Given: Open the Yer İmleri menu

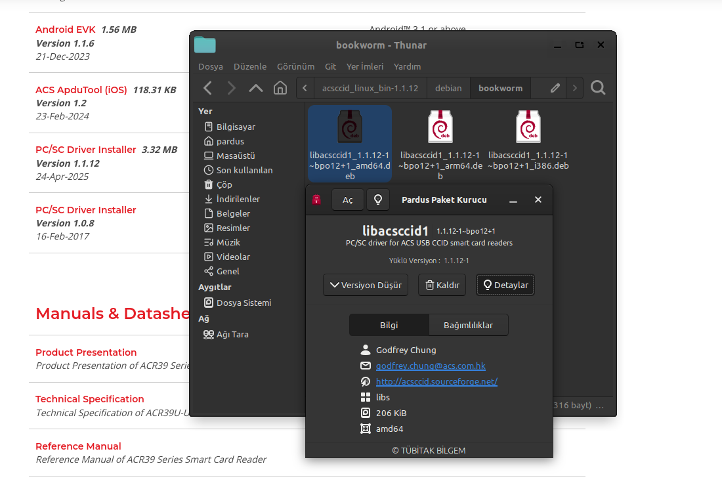Looking at the screenshot, I should pyautogui.click(x=364, y=66).
